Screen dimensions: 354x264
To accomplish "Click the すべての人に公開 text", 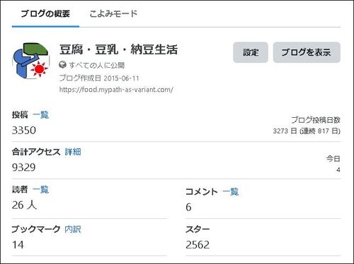I will pyautogui.click(x=97, y=65).
